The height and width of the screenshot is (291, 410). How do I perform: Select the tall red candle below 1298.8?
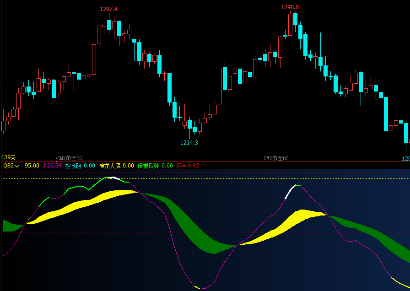[290, 24]
